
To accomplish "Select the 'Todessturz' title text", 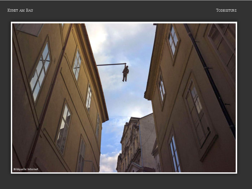I will (226, 10).
